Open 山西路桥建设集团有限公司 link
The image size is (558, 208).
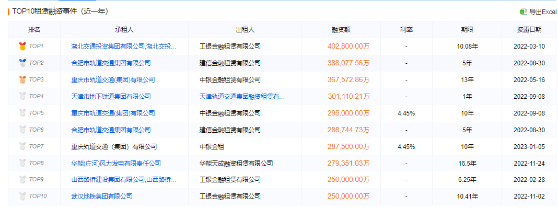(x=123, y=179)
